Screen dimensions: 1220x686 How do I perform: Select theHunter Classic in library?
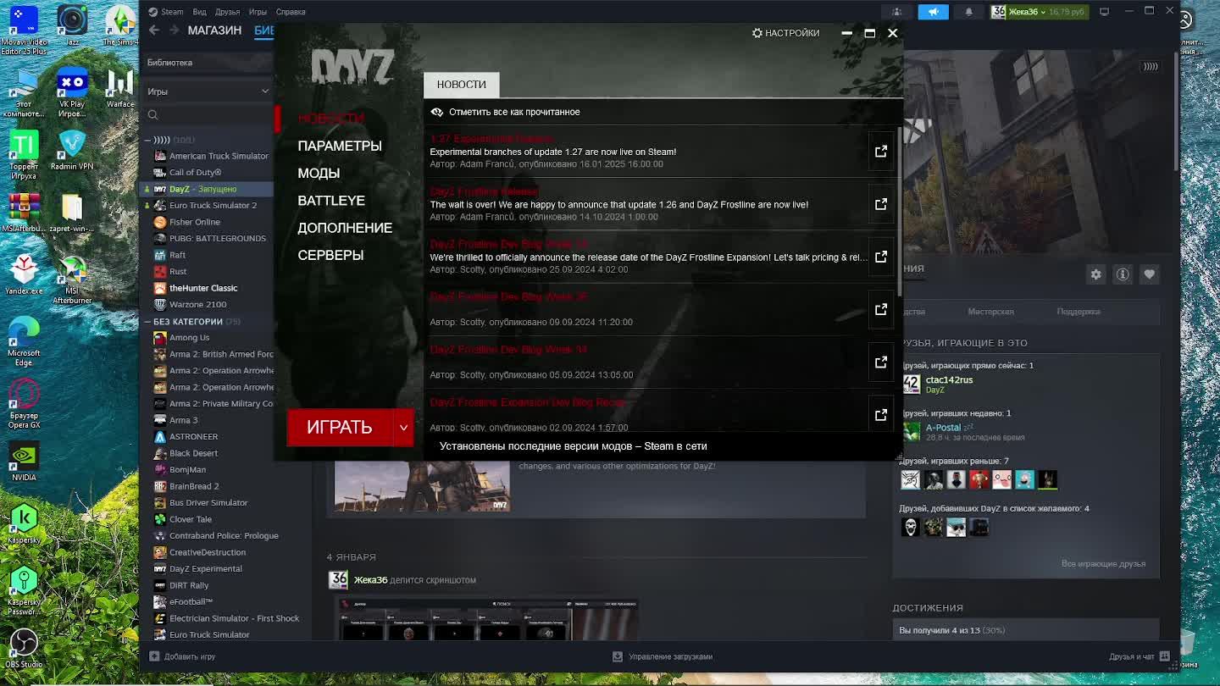203,288
